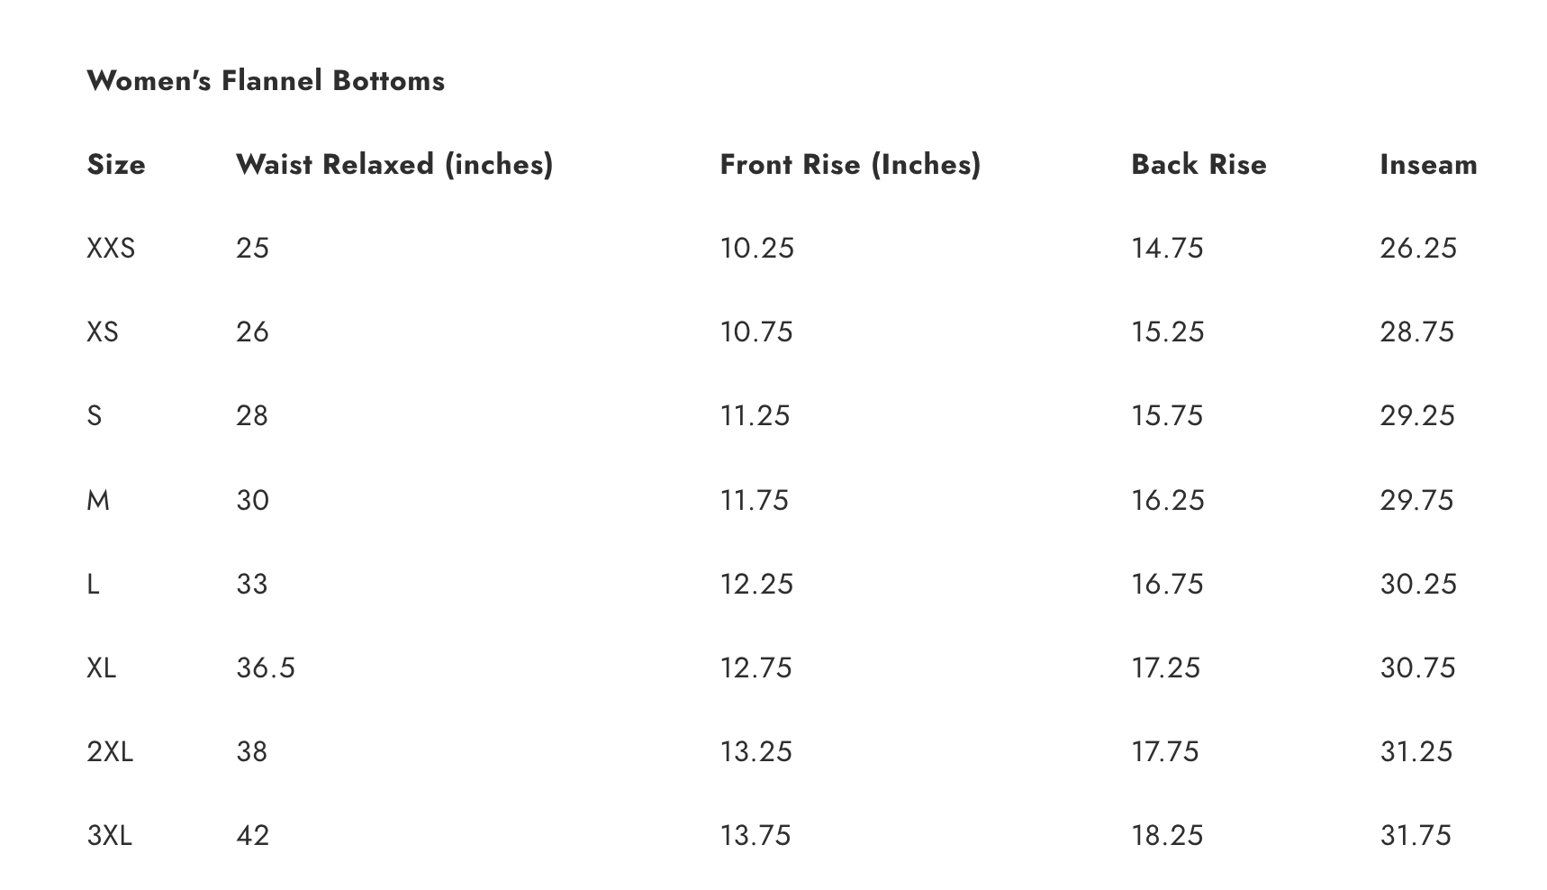The width and height of the screenshot is (1547, 890).
Task: Select the waist value 42
Action: (252, 835)
